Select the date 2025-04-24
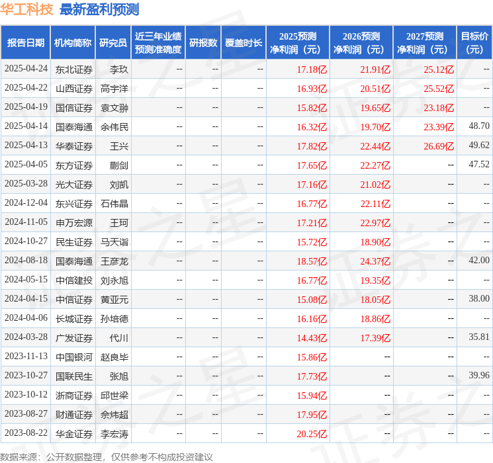Image resolution: width=493 pixels, height=463 pixels. click(x=26, y=69)
